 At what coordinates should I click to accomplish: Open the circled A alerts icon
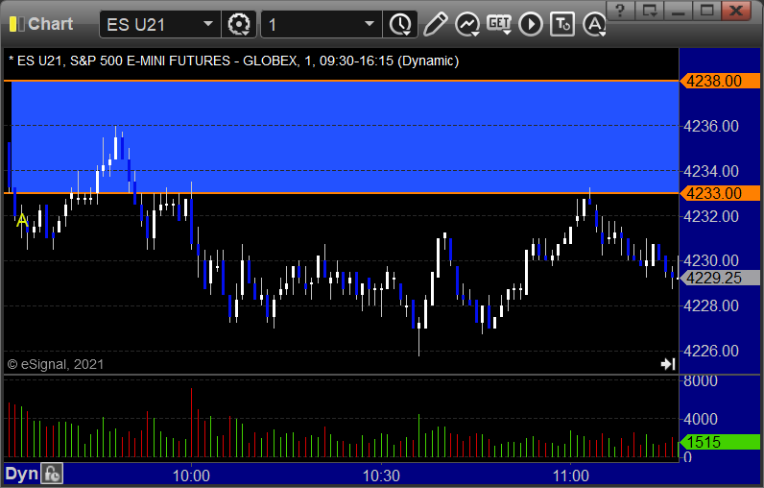594,24
